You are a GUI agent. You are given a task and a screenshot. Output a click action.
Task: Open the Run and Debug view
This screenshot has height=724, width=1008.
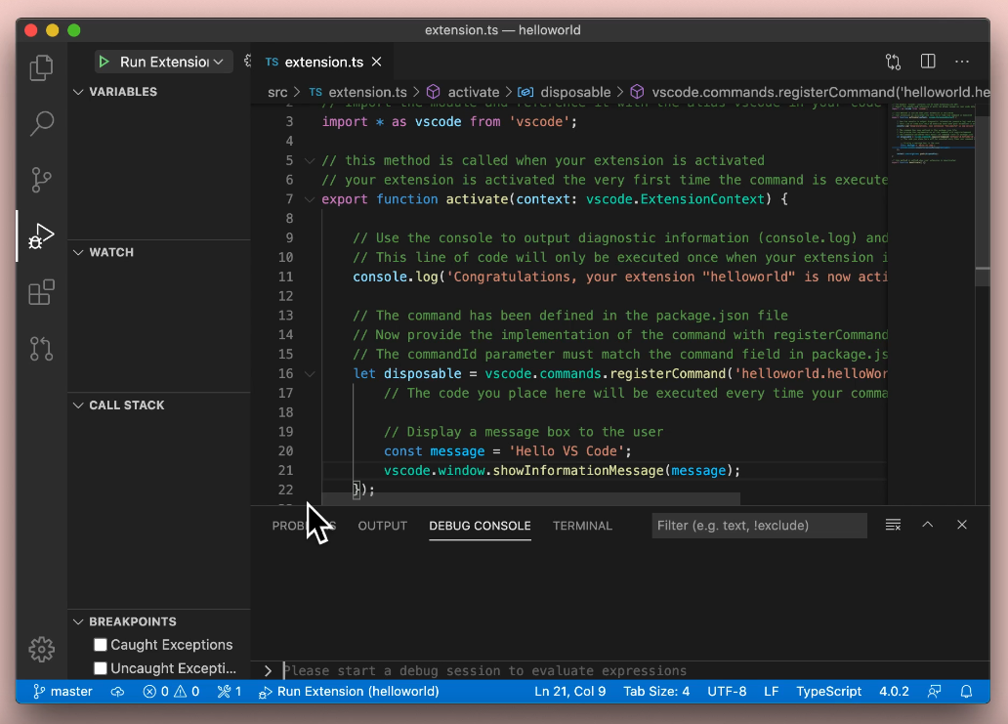point(41,236)
